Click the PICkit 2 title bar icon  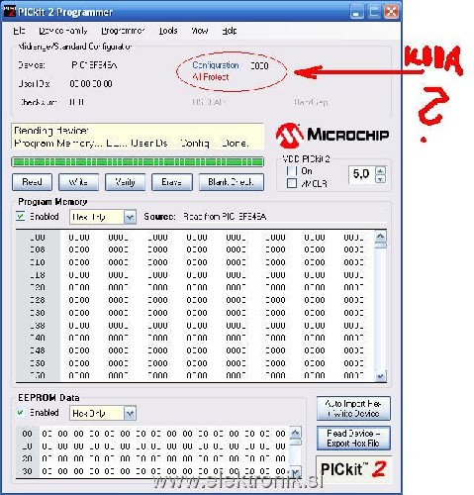coord(10,11)
